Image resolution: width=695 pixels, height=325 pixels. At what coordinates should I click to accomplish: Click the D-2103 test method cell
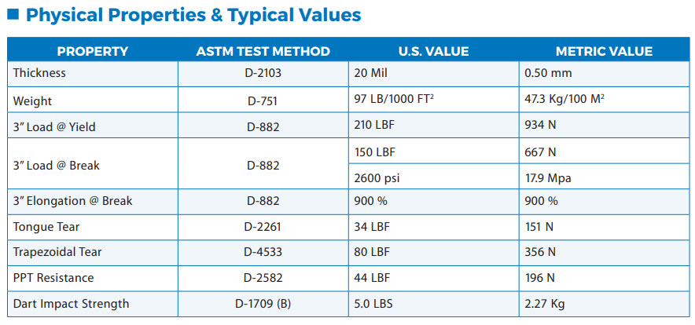pos(263,73)
